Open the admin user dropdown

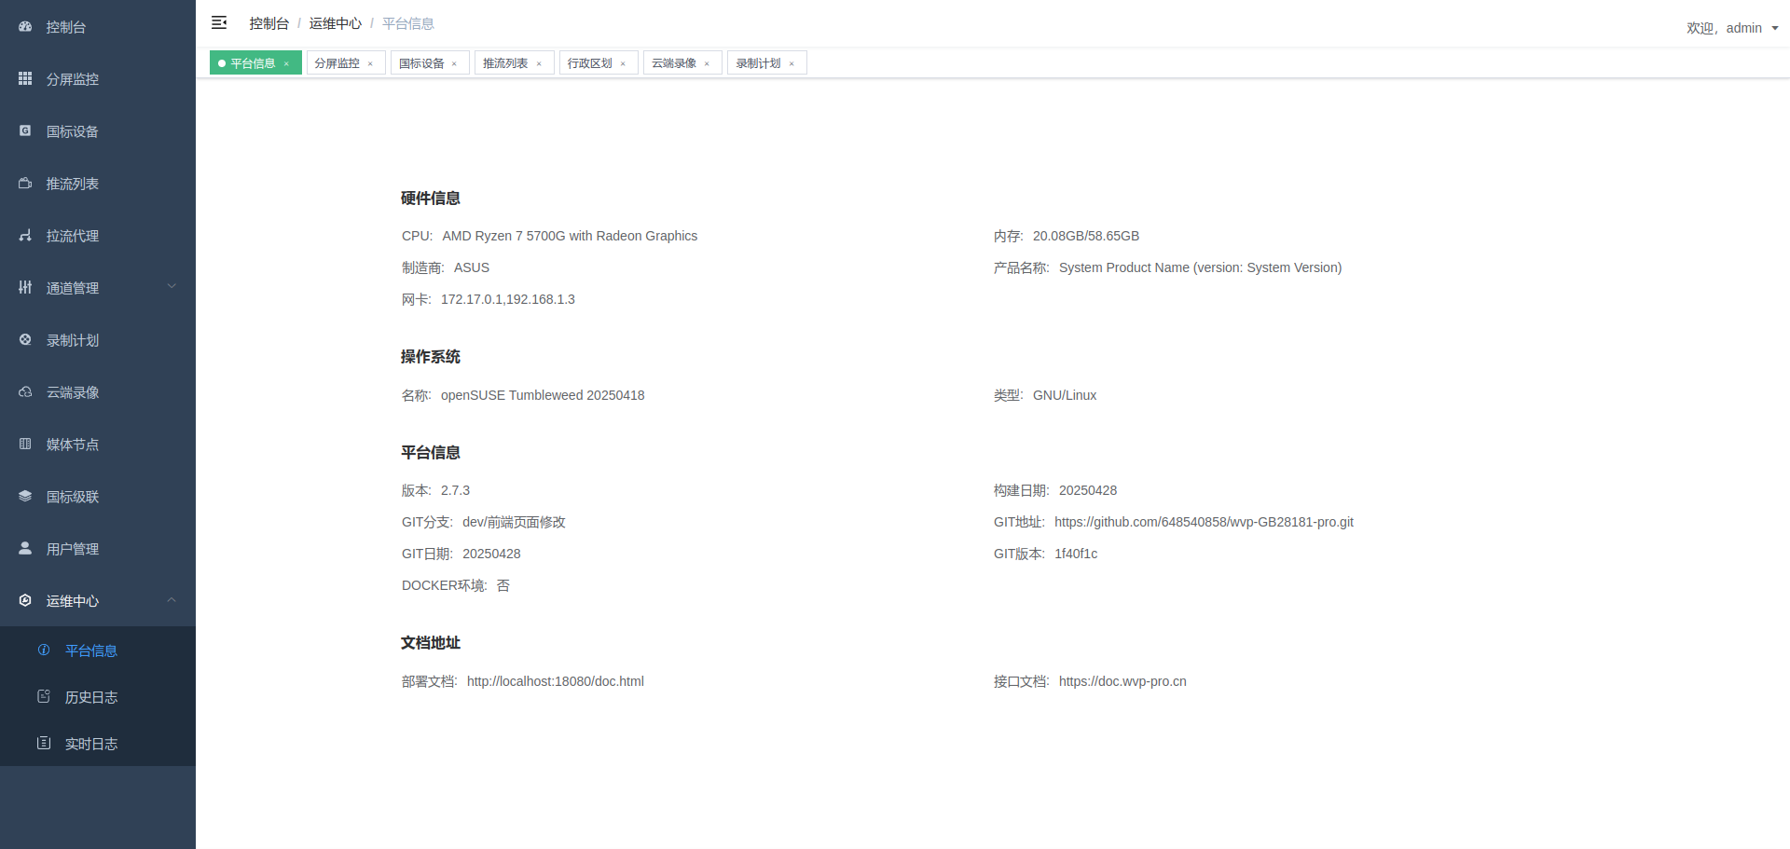click(x=1732, y=28)
